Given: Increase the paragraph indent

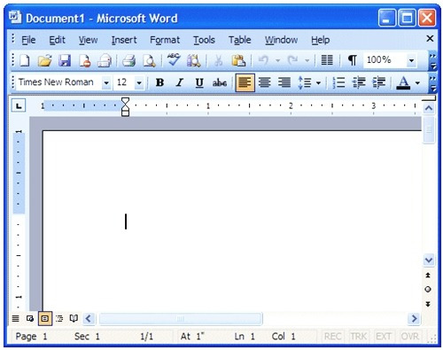Looking at the screenshot, I should pos(379,82).
